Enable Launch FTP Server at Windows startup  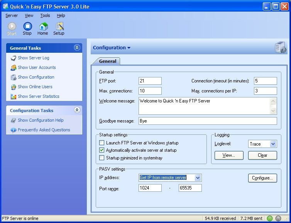[102, 143]
